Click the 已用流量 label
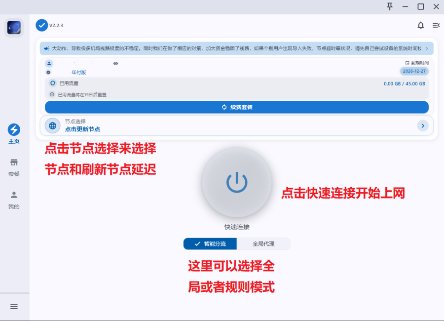 (69, 83)
